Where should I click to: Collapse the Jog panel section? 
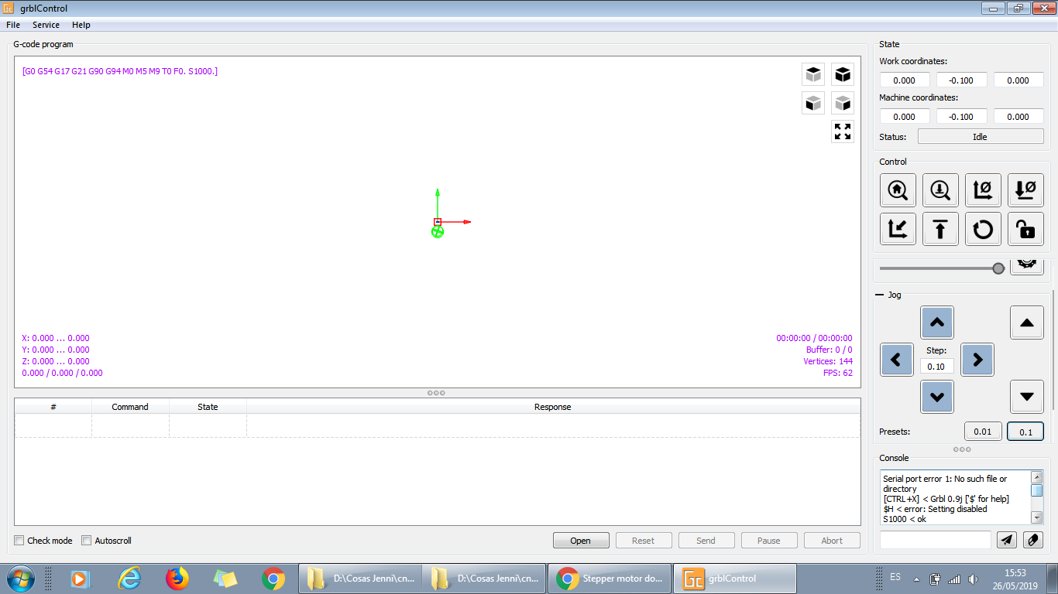[880, 295]
